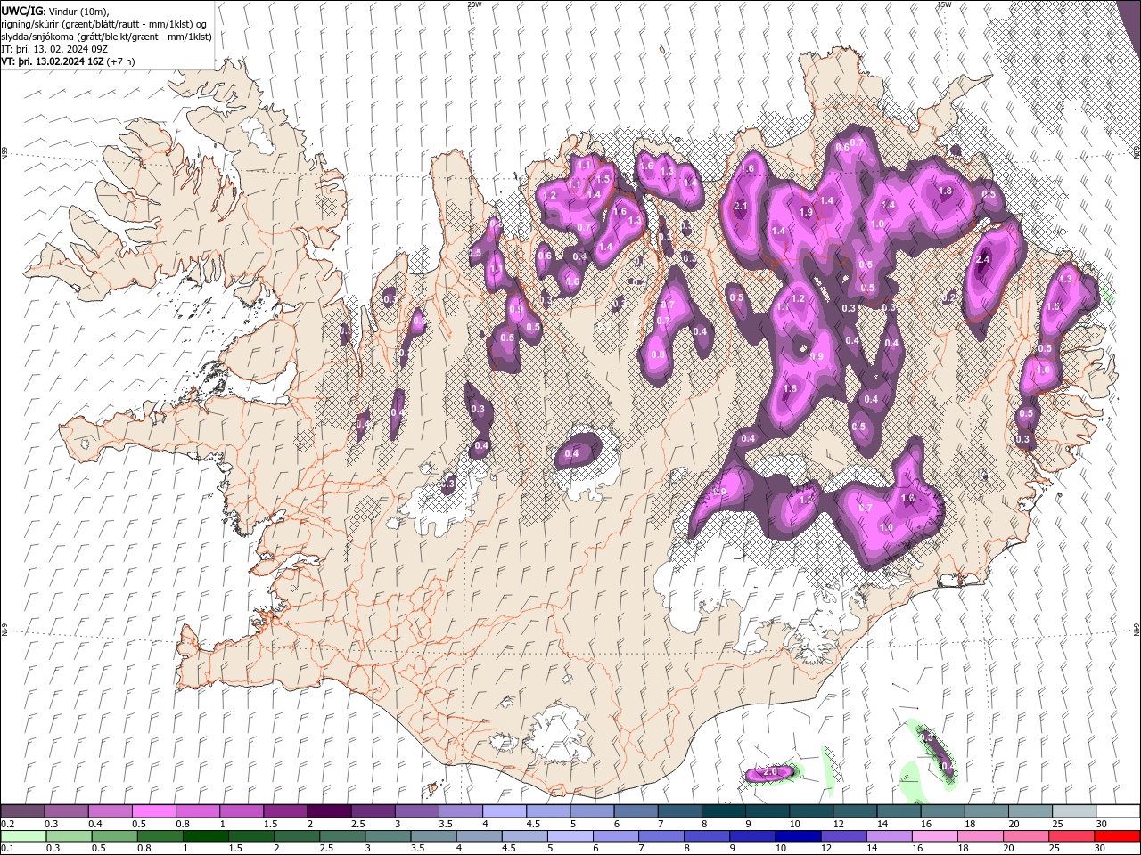
Task: Click the upper legend label 0.2
Action: pos(7,824)
